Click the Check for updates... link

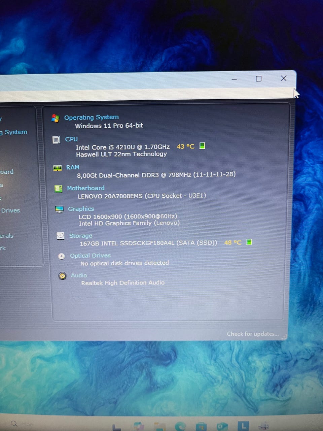[253, 334]
